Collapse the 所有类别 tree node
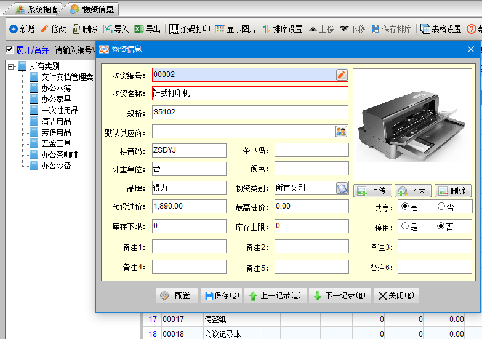The width and height of the screenshot is (482, 339). tap(10, 66)
